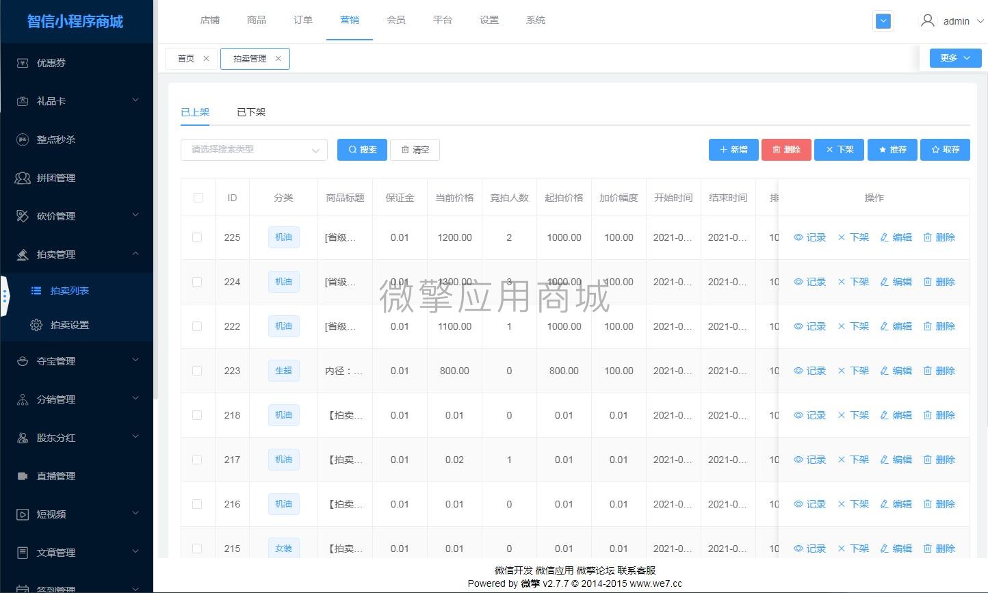This screenshot has width=988, height=593.
Task: Open the 请选择搜索类型 search type dropdown
Action: 254,150
